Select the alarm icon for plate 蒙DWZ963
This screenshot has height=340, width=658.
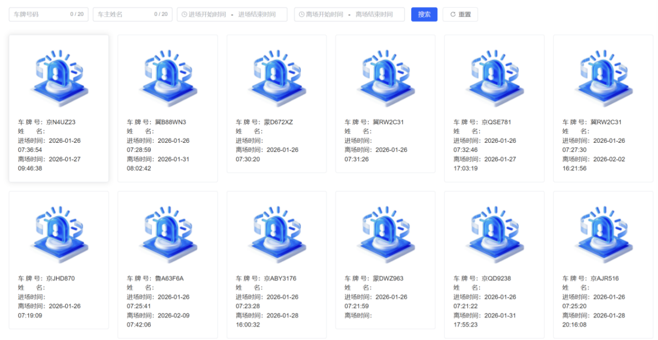point(385,234)
